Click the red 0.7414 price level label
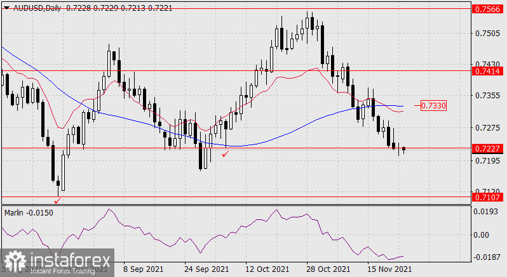This screenshot has height=277, width=507. coord(489,72)
